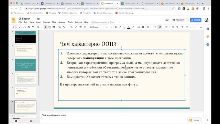
Task: Open the Old Standard font dropdown
Action: pos(96,27)
